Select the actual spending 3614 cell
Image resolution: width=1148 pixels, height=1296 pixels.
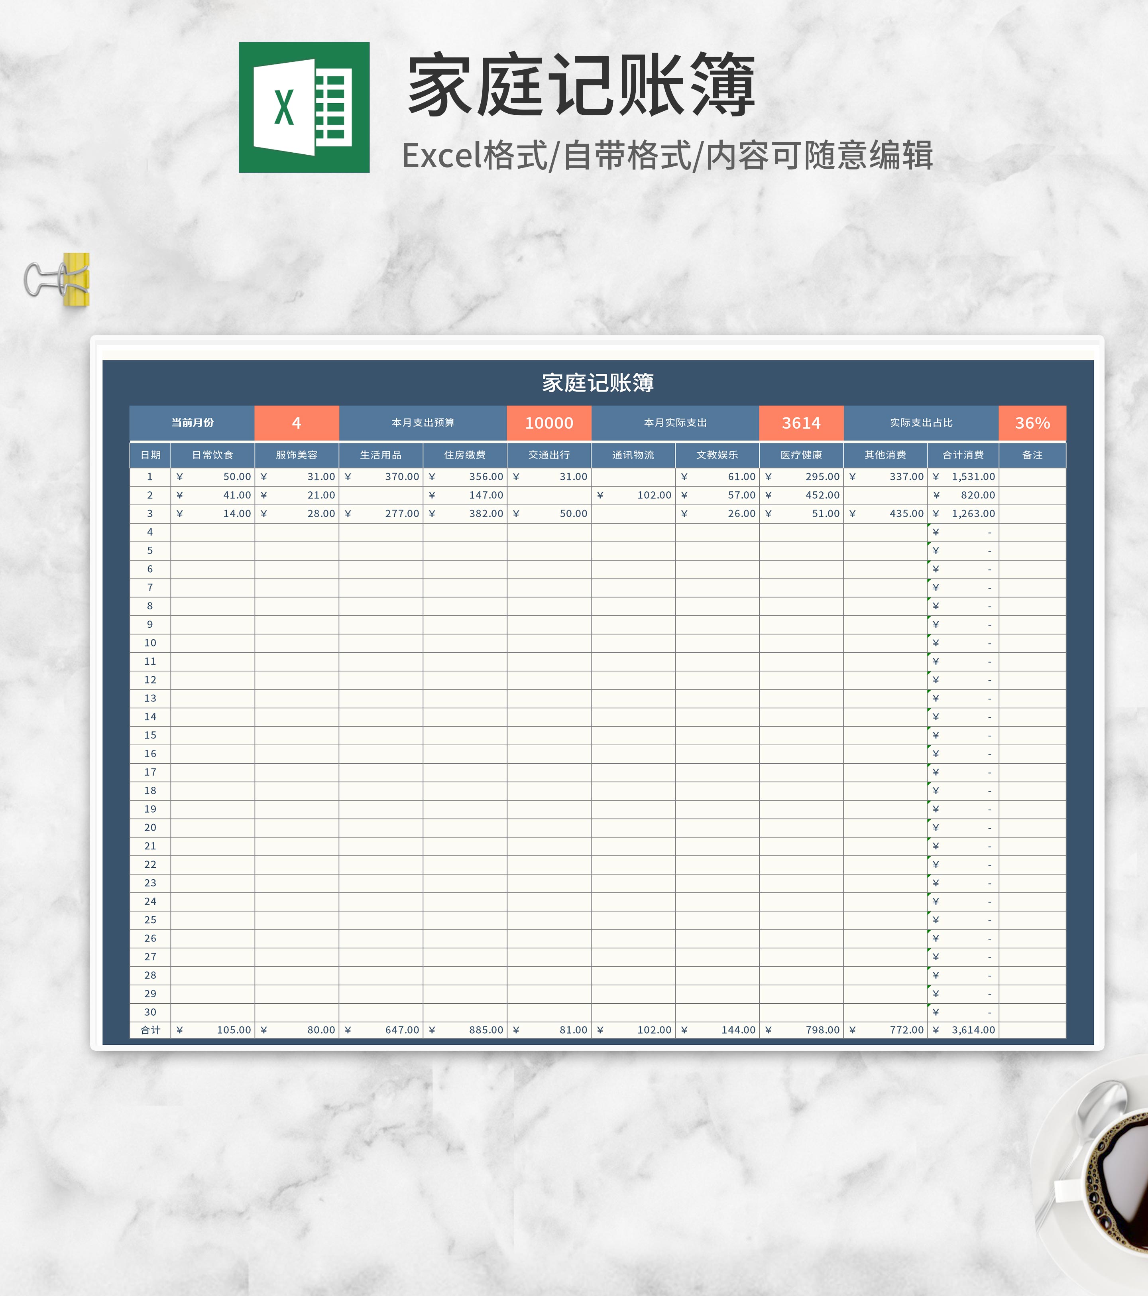click(801, 423)
